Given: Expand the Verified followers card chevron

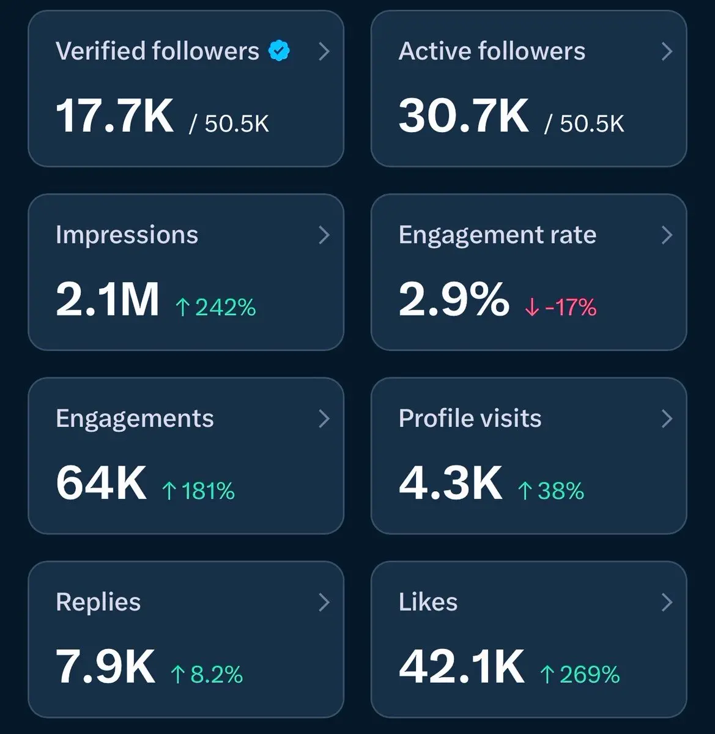Looking at the screenshot, I should pyautogui.click(x=324, y=51).
